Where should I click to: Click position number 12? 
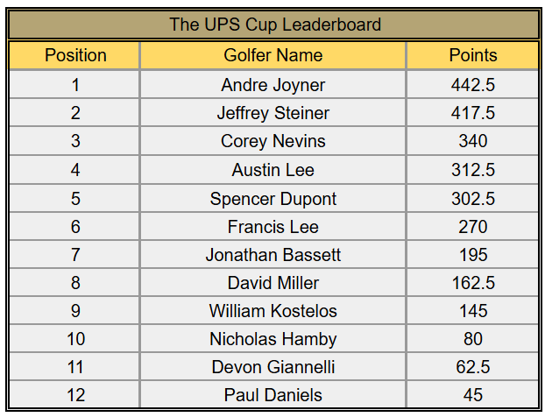tap(75, 395)
